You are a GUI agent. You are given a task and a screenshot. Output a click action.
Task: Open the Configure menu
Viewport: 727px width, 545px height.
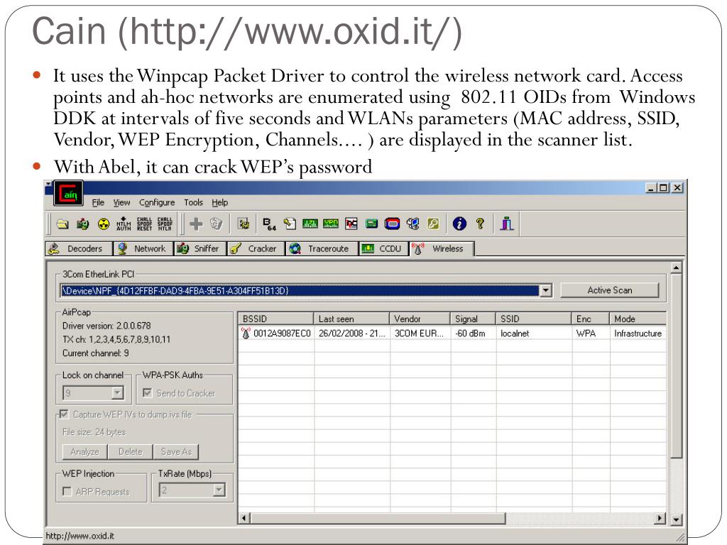point(157,202)
